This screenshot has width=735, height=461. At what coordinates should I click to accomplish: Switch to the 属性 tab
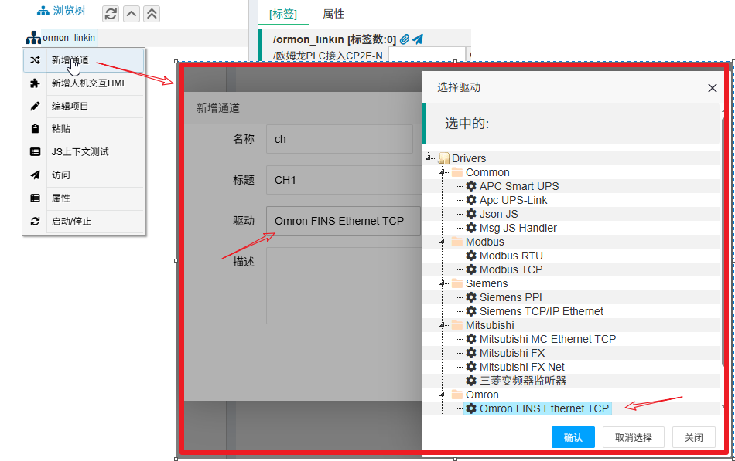pos(333,14)
